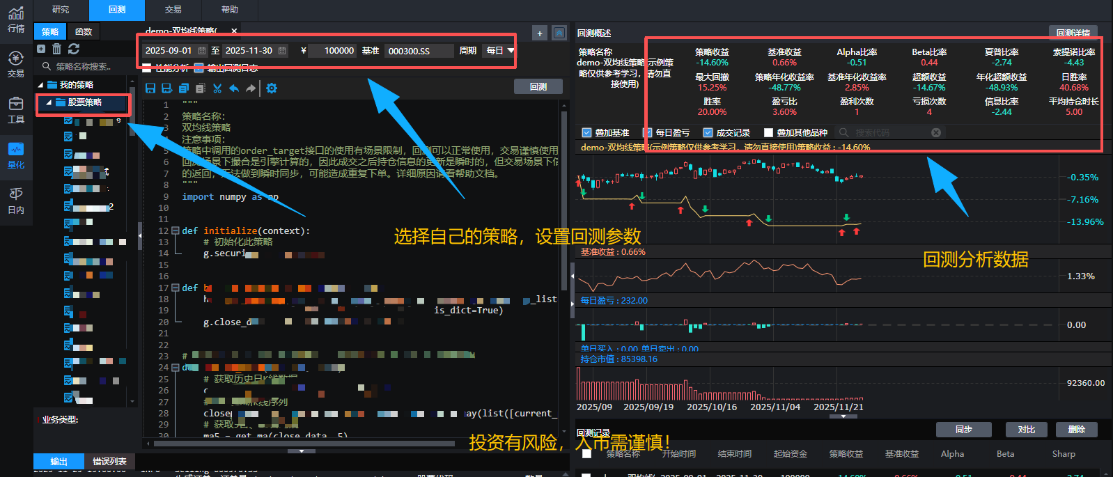Open the 工具 tools sidebar icon
1113x477 pixels.
(x=16, y=110)
